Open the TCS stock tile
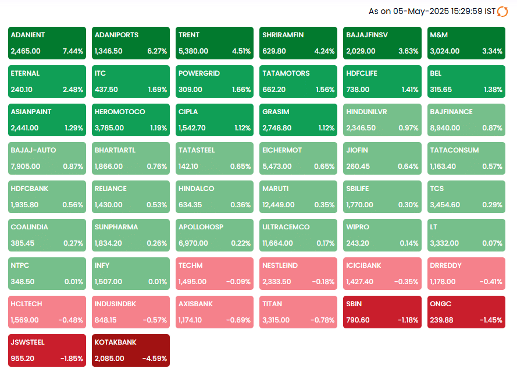 [466, 197]
